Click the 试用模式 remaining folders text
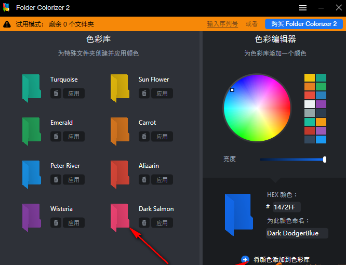The width and height of the screenshot is (346, 265). (x=55, y=24)
